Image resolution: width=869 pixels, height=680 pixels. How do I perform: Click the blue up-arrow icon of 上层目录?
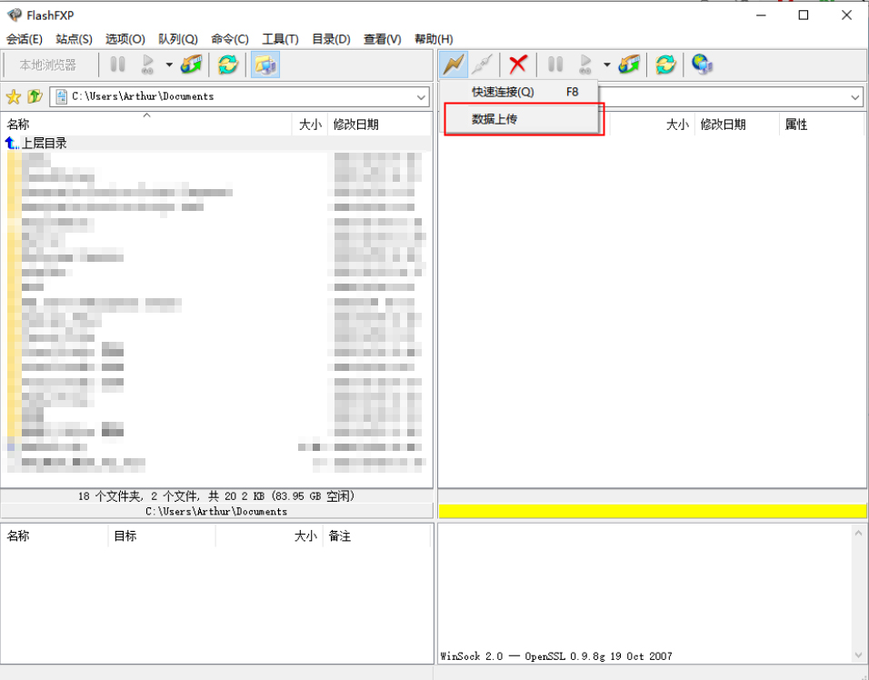point(12,143)
